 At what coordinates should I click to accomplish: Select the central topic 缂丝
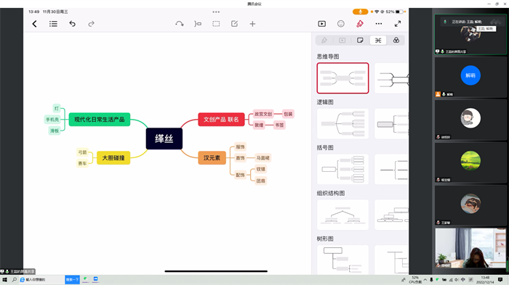tap(164, 139)
